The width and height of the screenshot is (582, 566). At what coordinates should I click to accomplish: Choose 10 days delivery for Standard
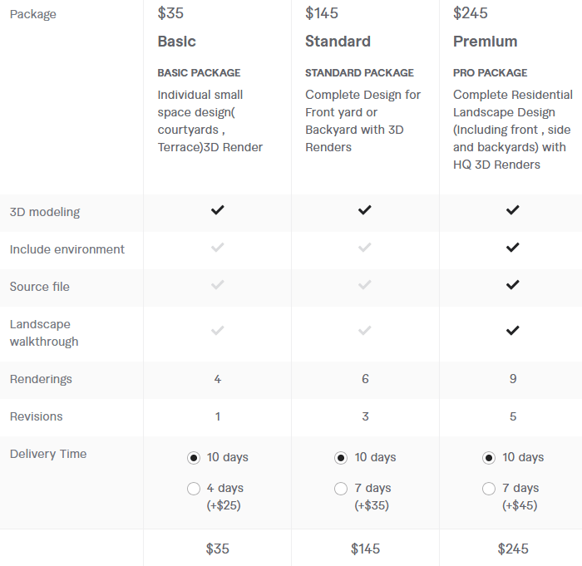tap(341, 458)
